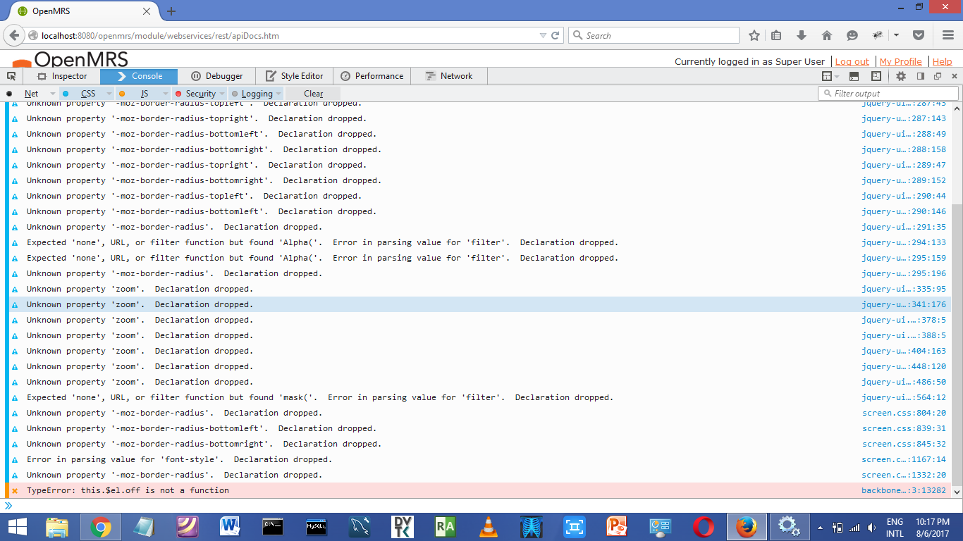The image size is (963, 541).
Task: Open the Firefox hamburger menu
Action: (947, 35)
